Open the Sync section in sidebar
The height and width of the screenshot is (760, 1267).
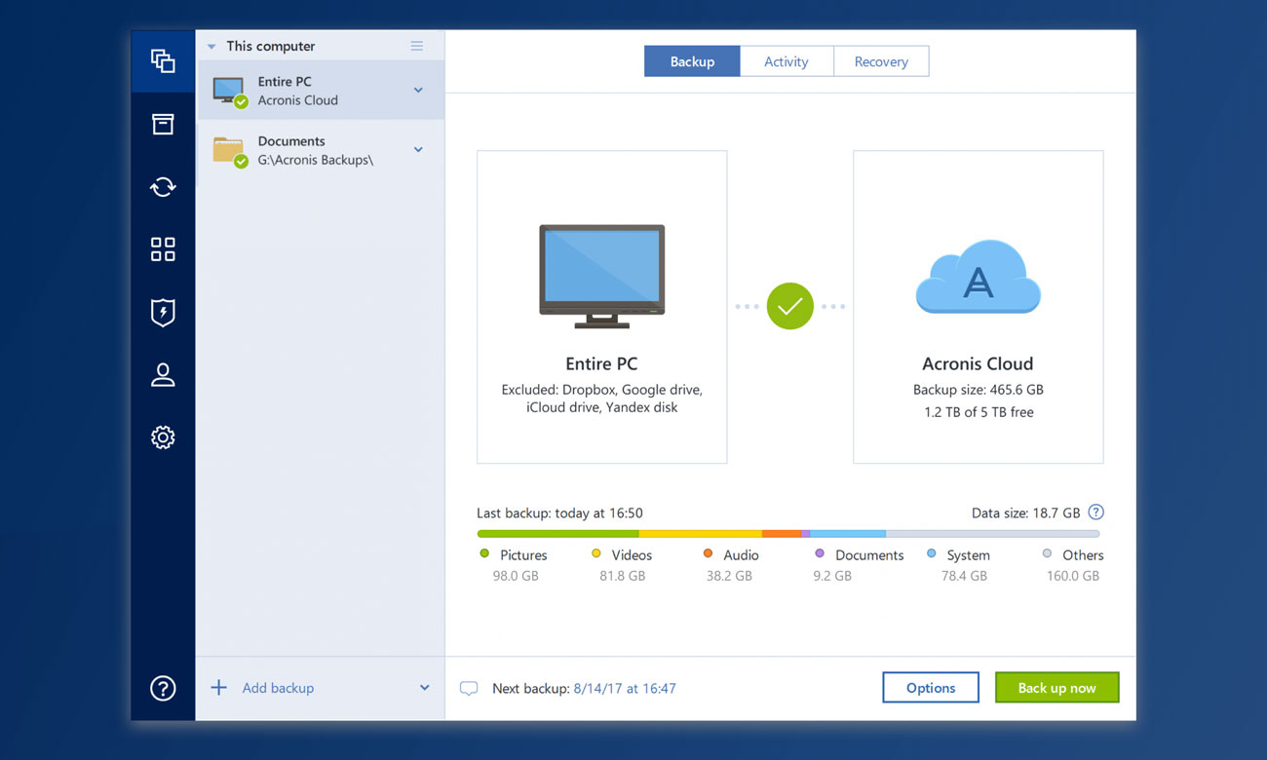(x=163, y=187)
